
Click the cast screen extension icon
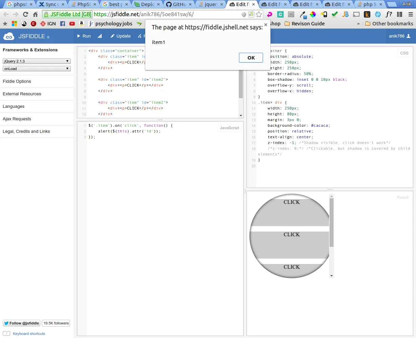pos(356,15)
